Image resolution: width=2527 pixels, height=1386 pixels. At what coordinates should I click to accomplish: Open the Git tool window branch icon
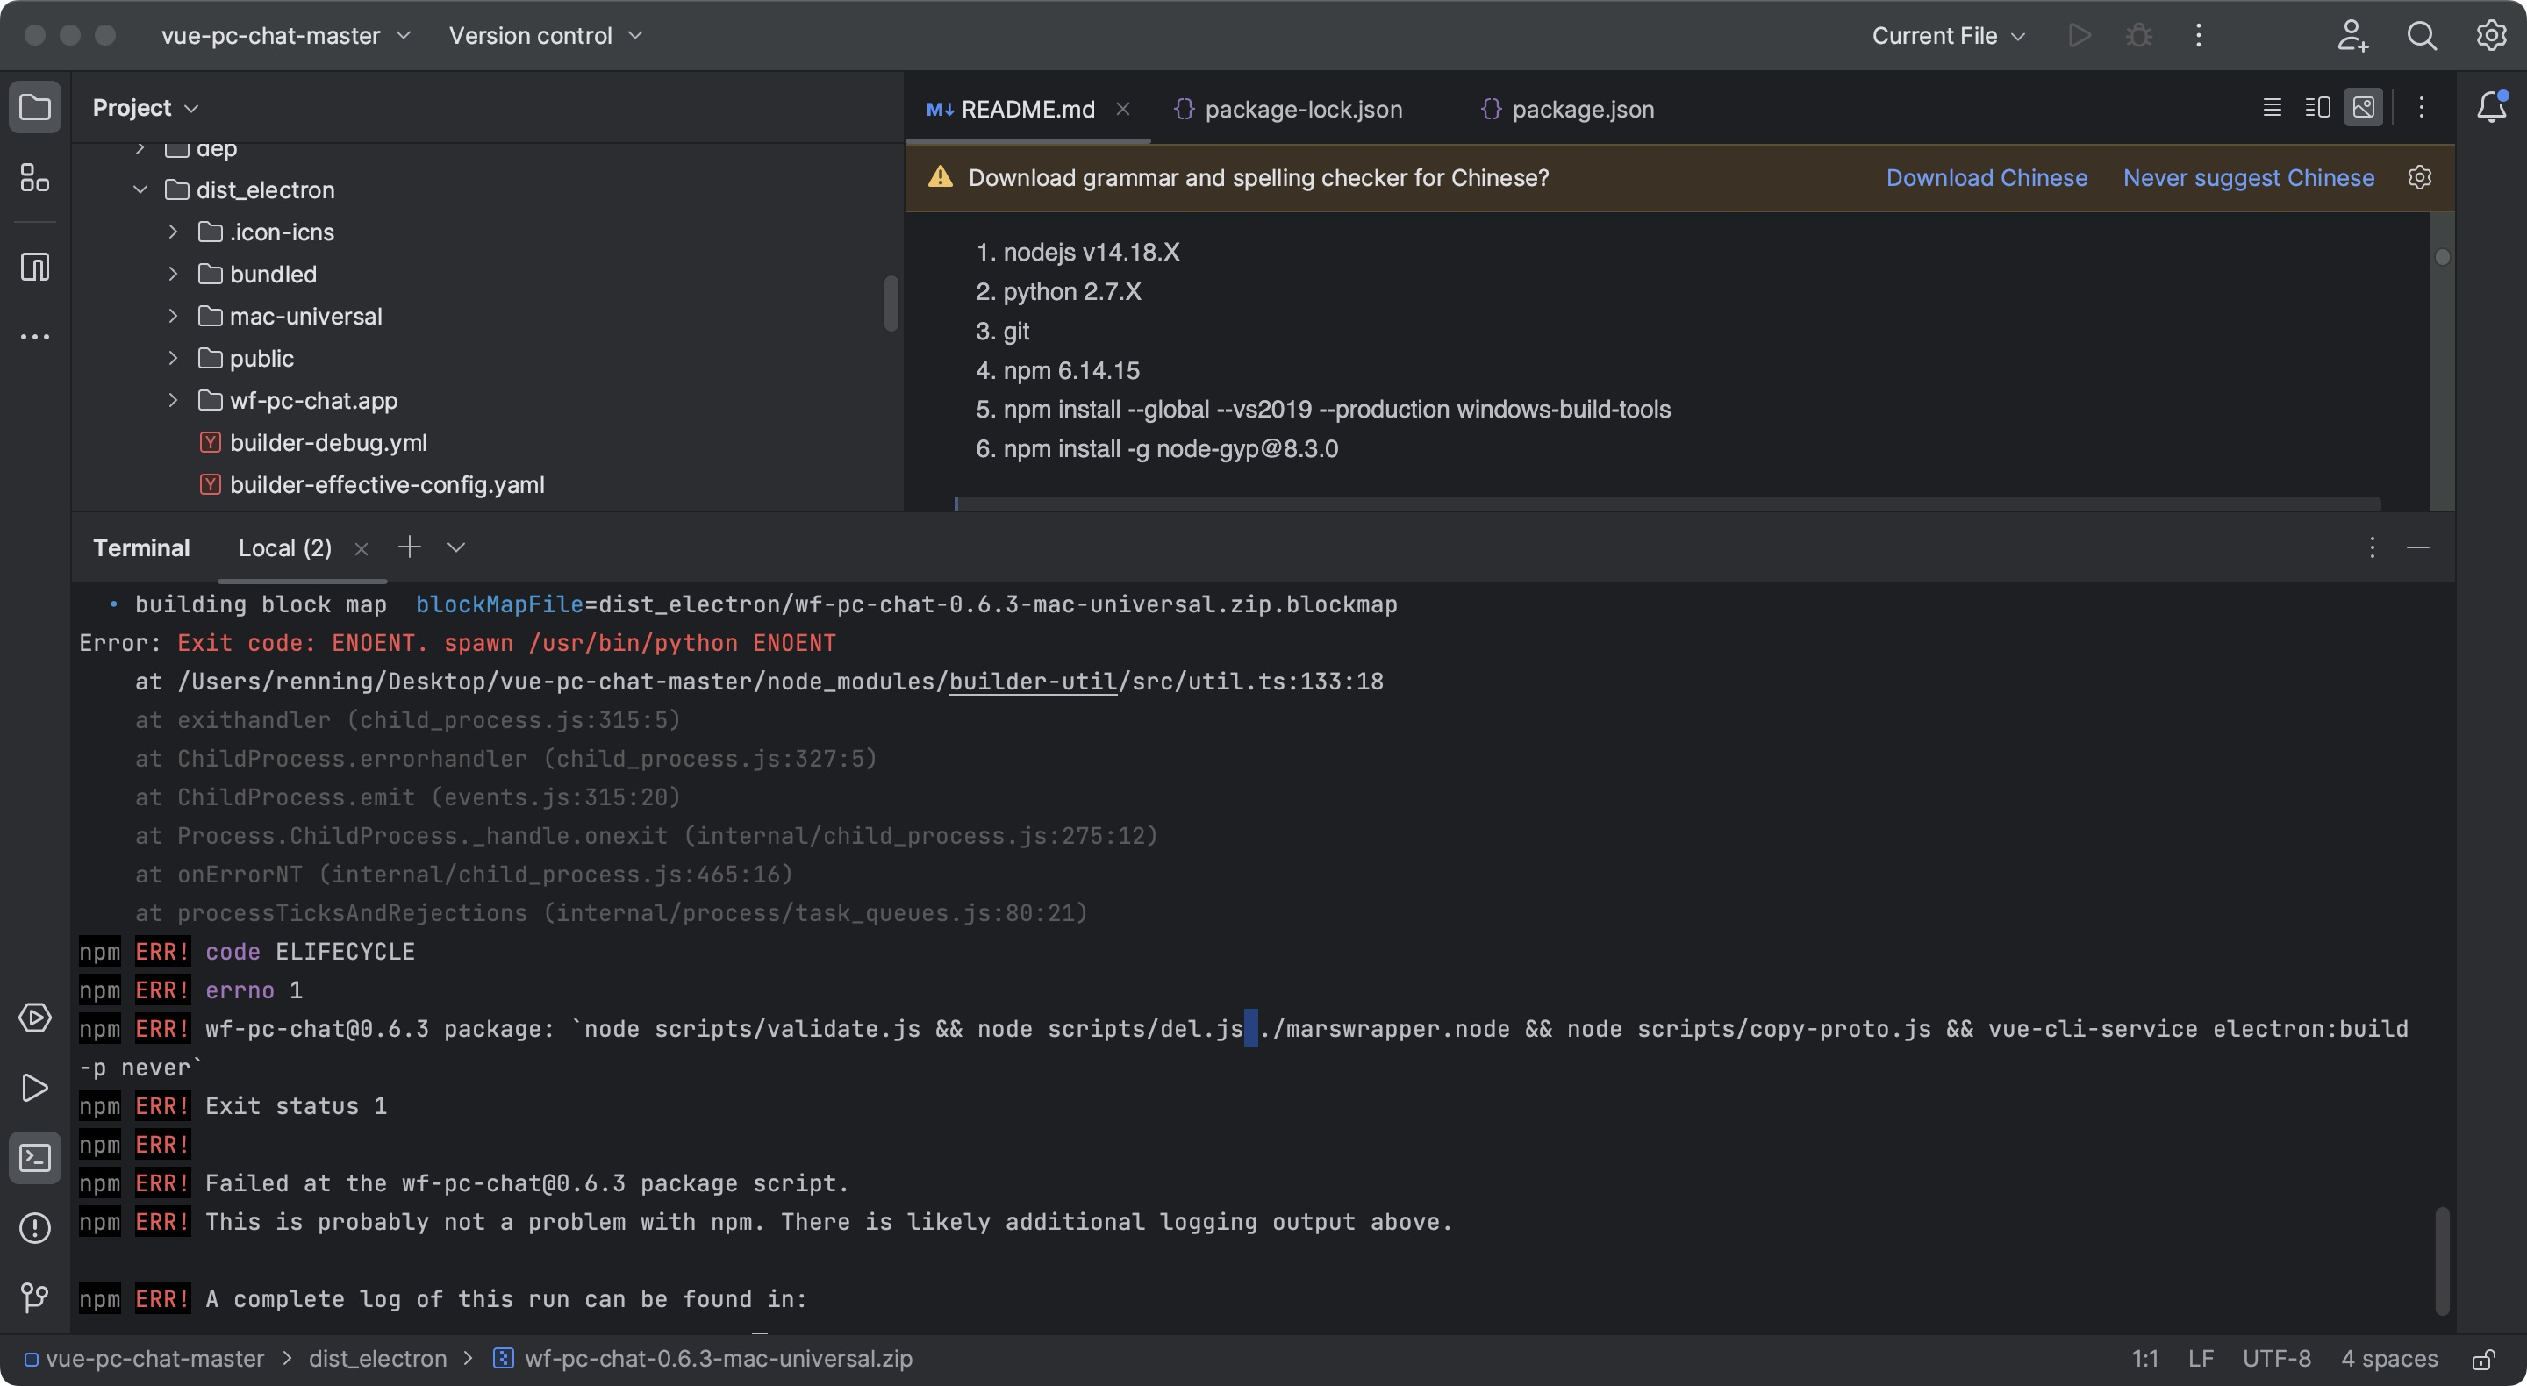(x=35, y=1298)
